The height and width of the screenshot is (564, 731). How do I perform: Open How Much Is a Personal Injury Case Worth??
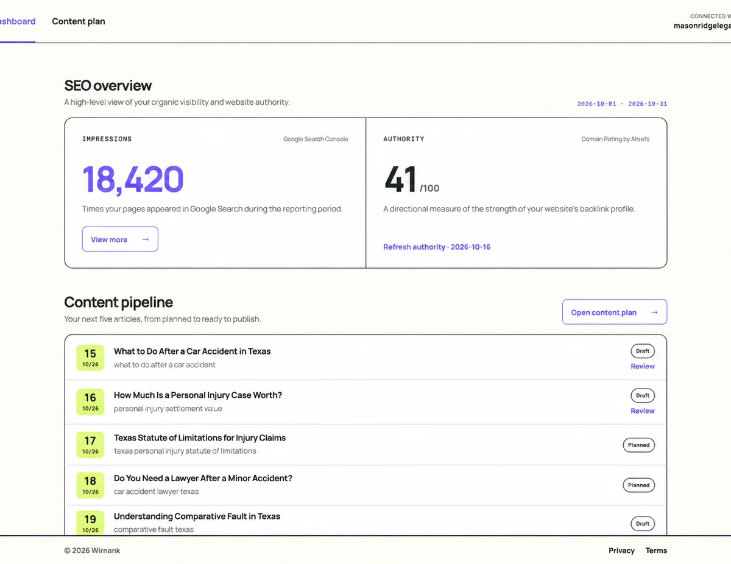click(198, 395)
